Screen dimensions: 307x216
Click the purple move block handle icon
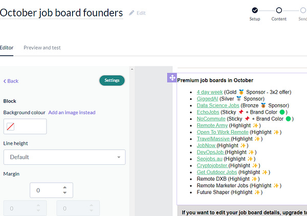pos(172,78)
